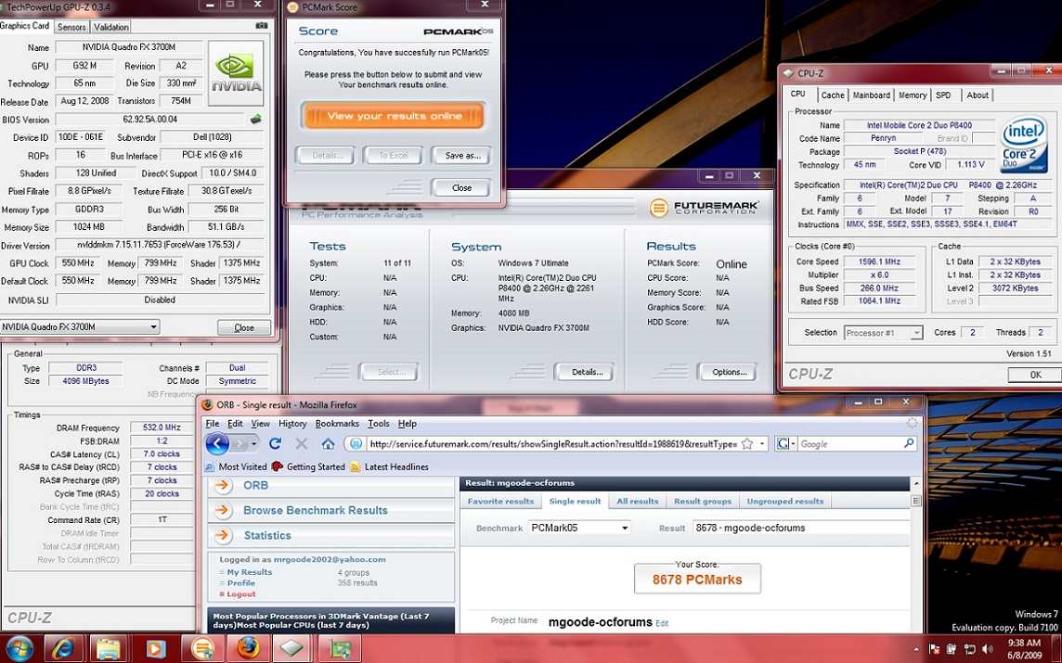Launch Internet Explorer from taskbar
1062x663 pixels.
pyautogui.click(x=64, y=648)
